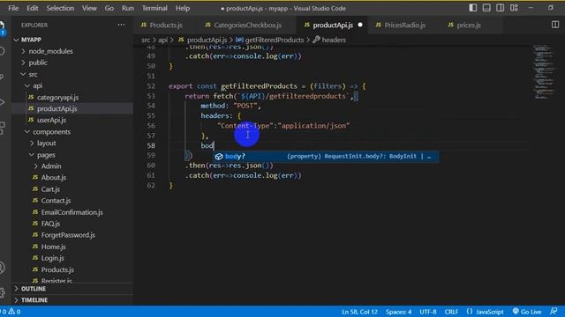
Task: Change Spaces: 4 indentation setting
Action: pos(398,312)
